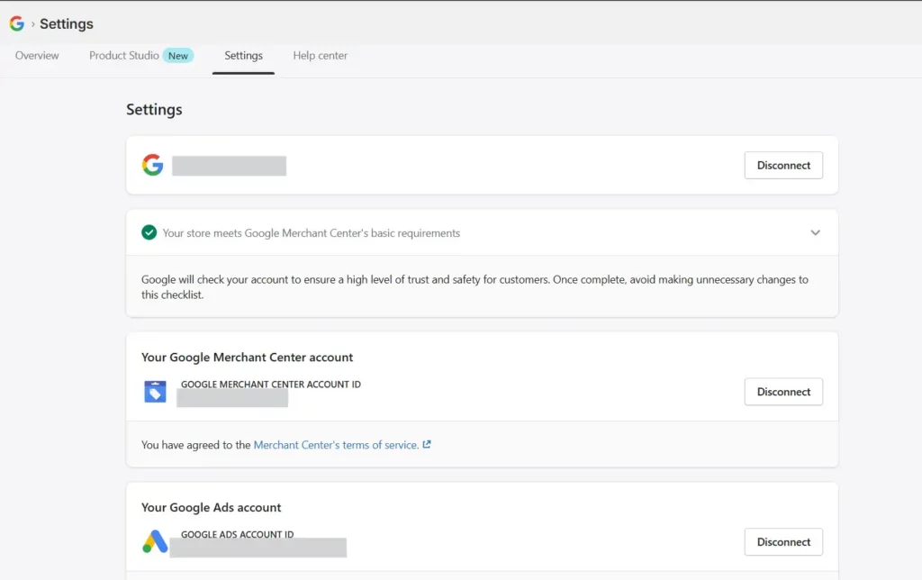Click the redacted Merchant Center account ID
Viewport: 922px width, 580px height.
[x=232, y=399]
